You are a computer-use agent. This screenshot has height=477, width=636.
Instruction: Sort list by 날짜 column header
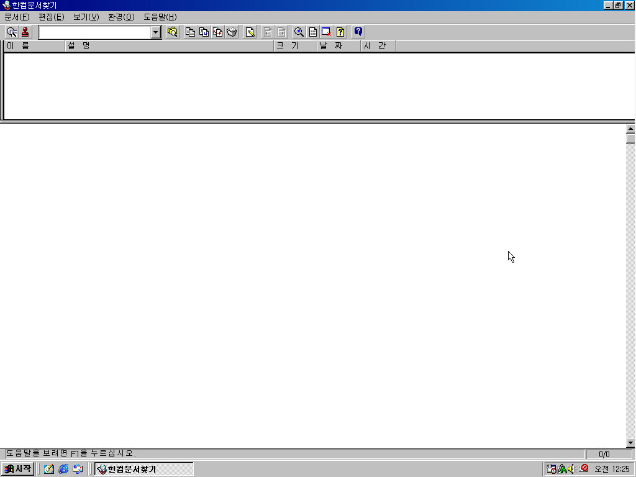tap(339, 46)
